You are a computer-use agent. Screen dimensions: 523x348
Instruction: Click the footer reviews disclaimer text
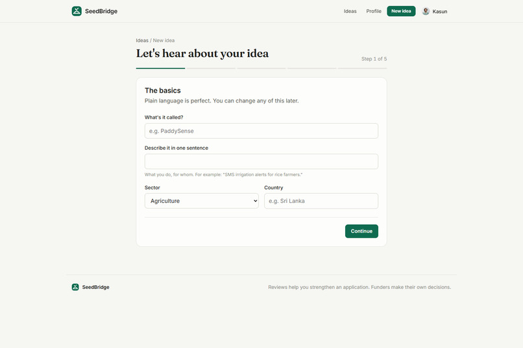click(x=359, y=287)
